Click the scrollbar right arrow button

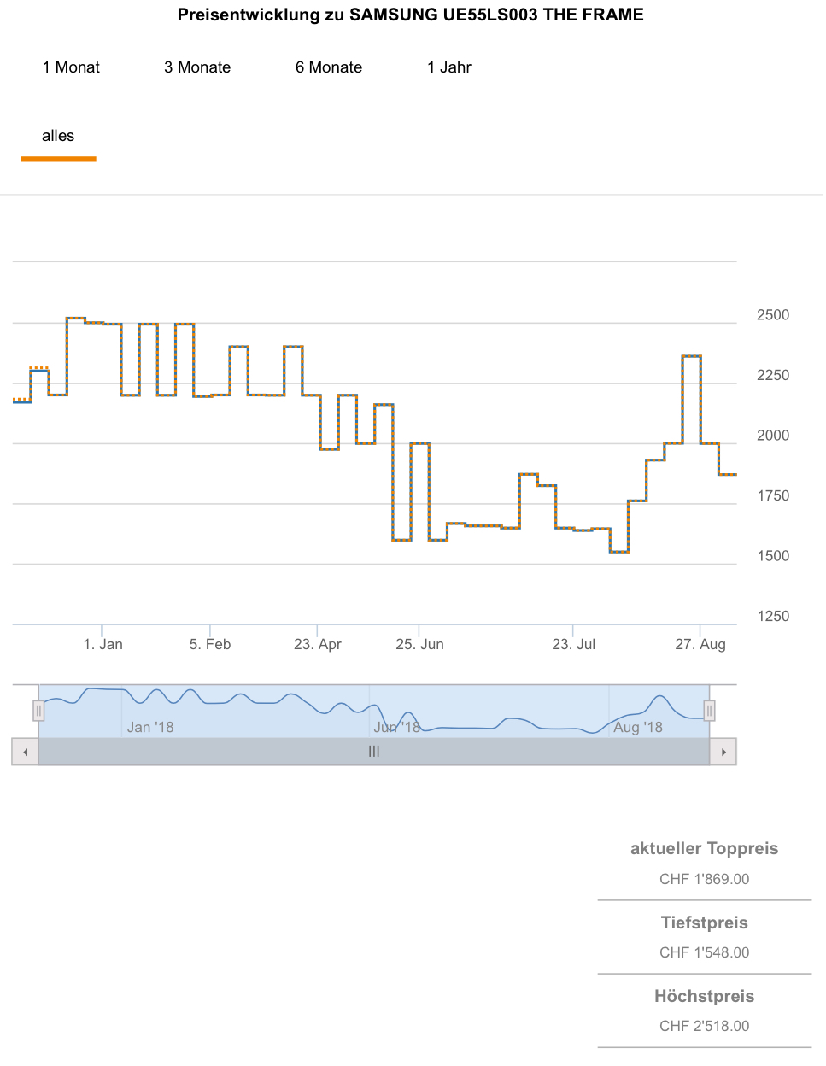(x=723, y=752)
